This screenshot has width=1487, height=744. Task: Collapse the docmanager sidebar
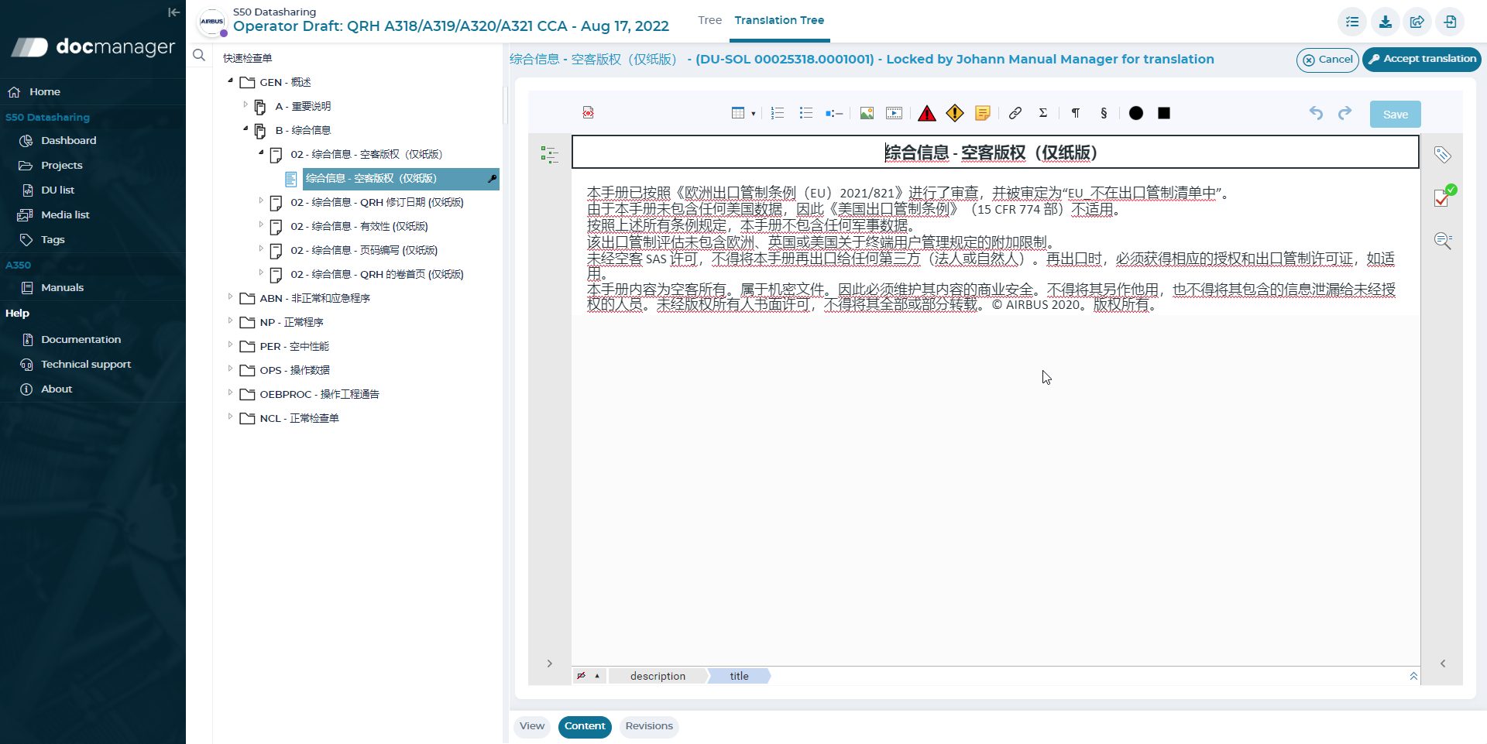173,12
